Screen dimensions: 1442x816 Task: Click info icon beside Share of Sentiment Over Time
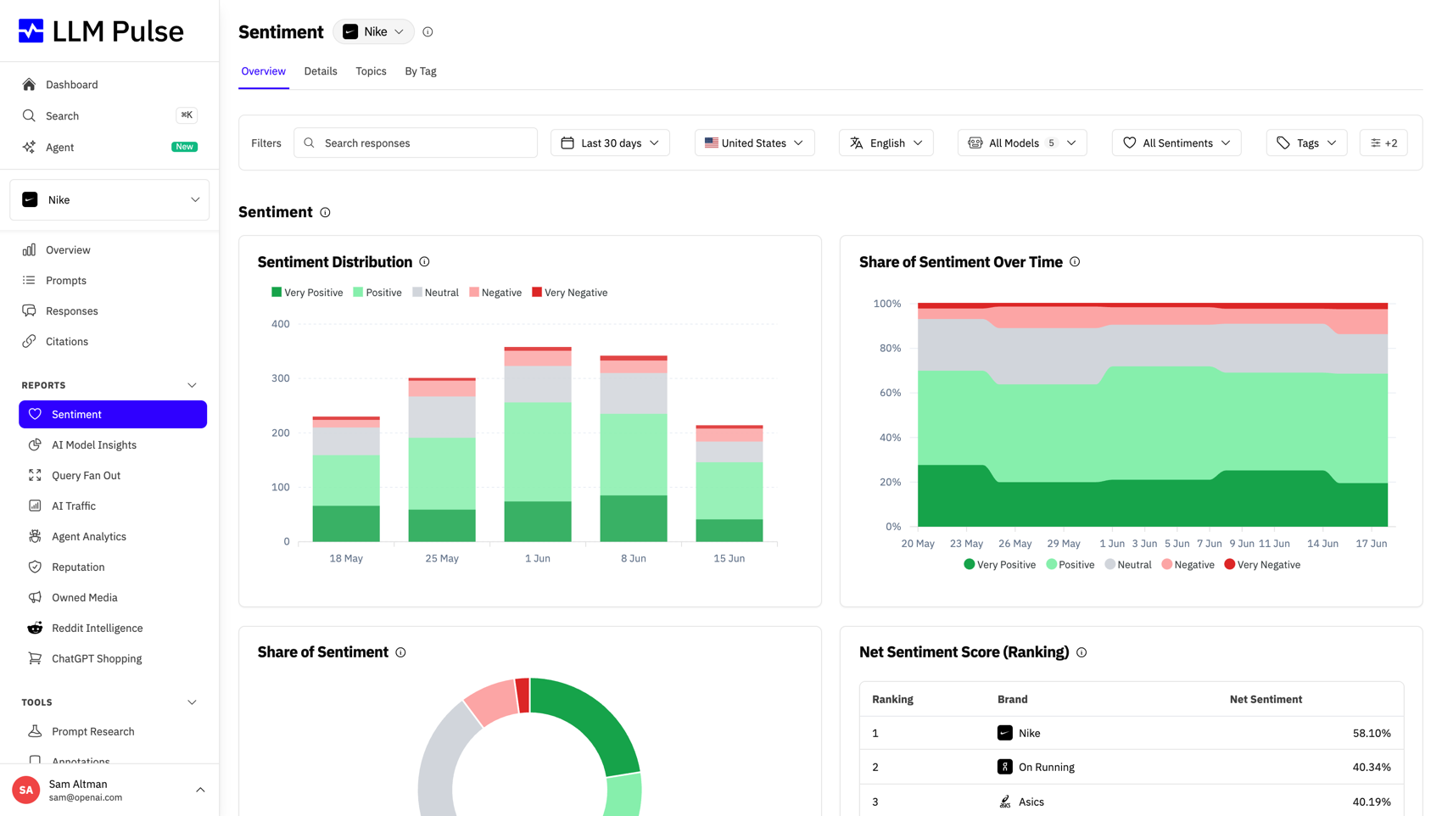coord(1075,262)
